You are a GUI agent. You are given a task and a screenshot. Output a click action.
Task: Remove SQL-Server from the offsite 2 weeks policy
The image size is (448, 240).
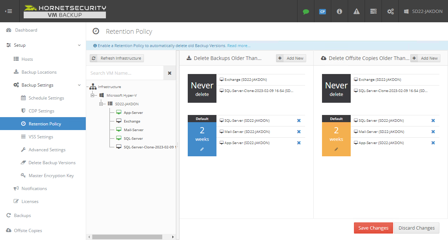coord(433,121)
